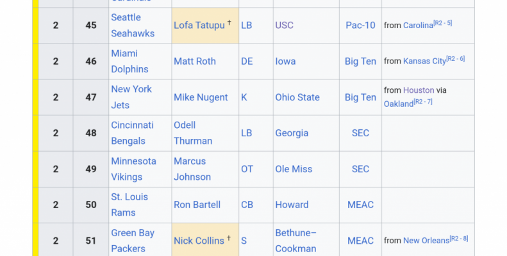The width and height of the screenshot is (507, 256).
Task: Open the Miami Dolphins team link
Action: (x=129, y=61)
